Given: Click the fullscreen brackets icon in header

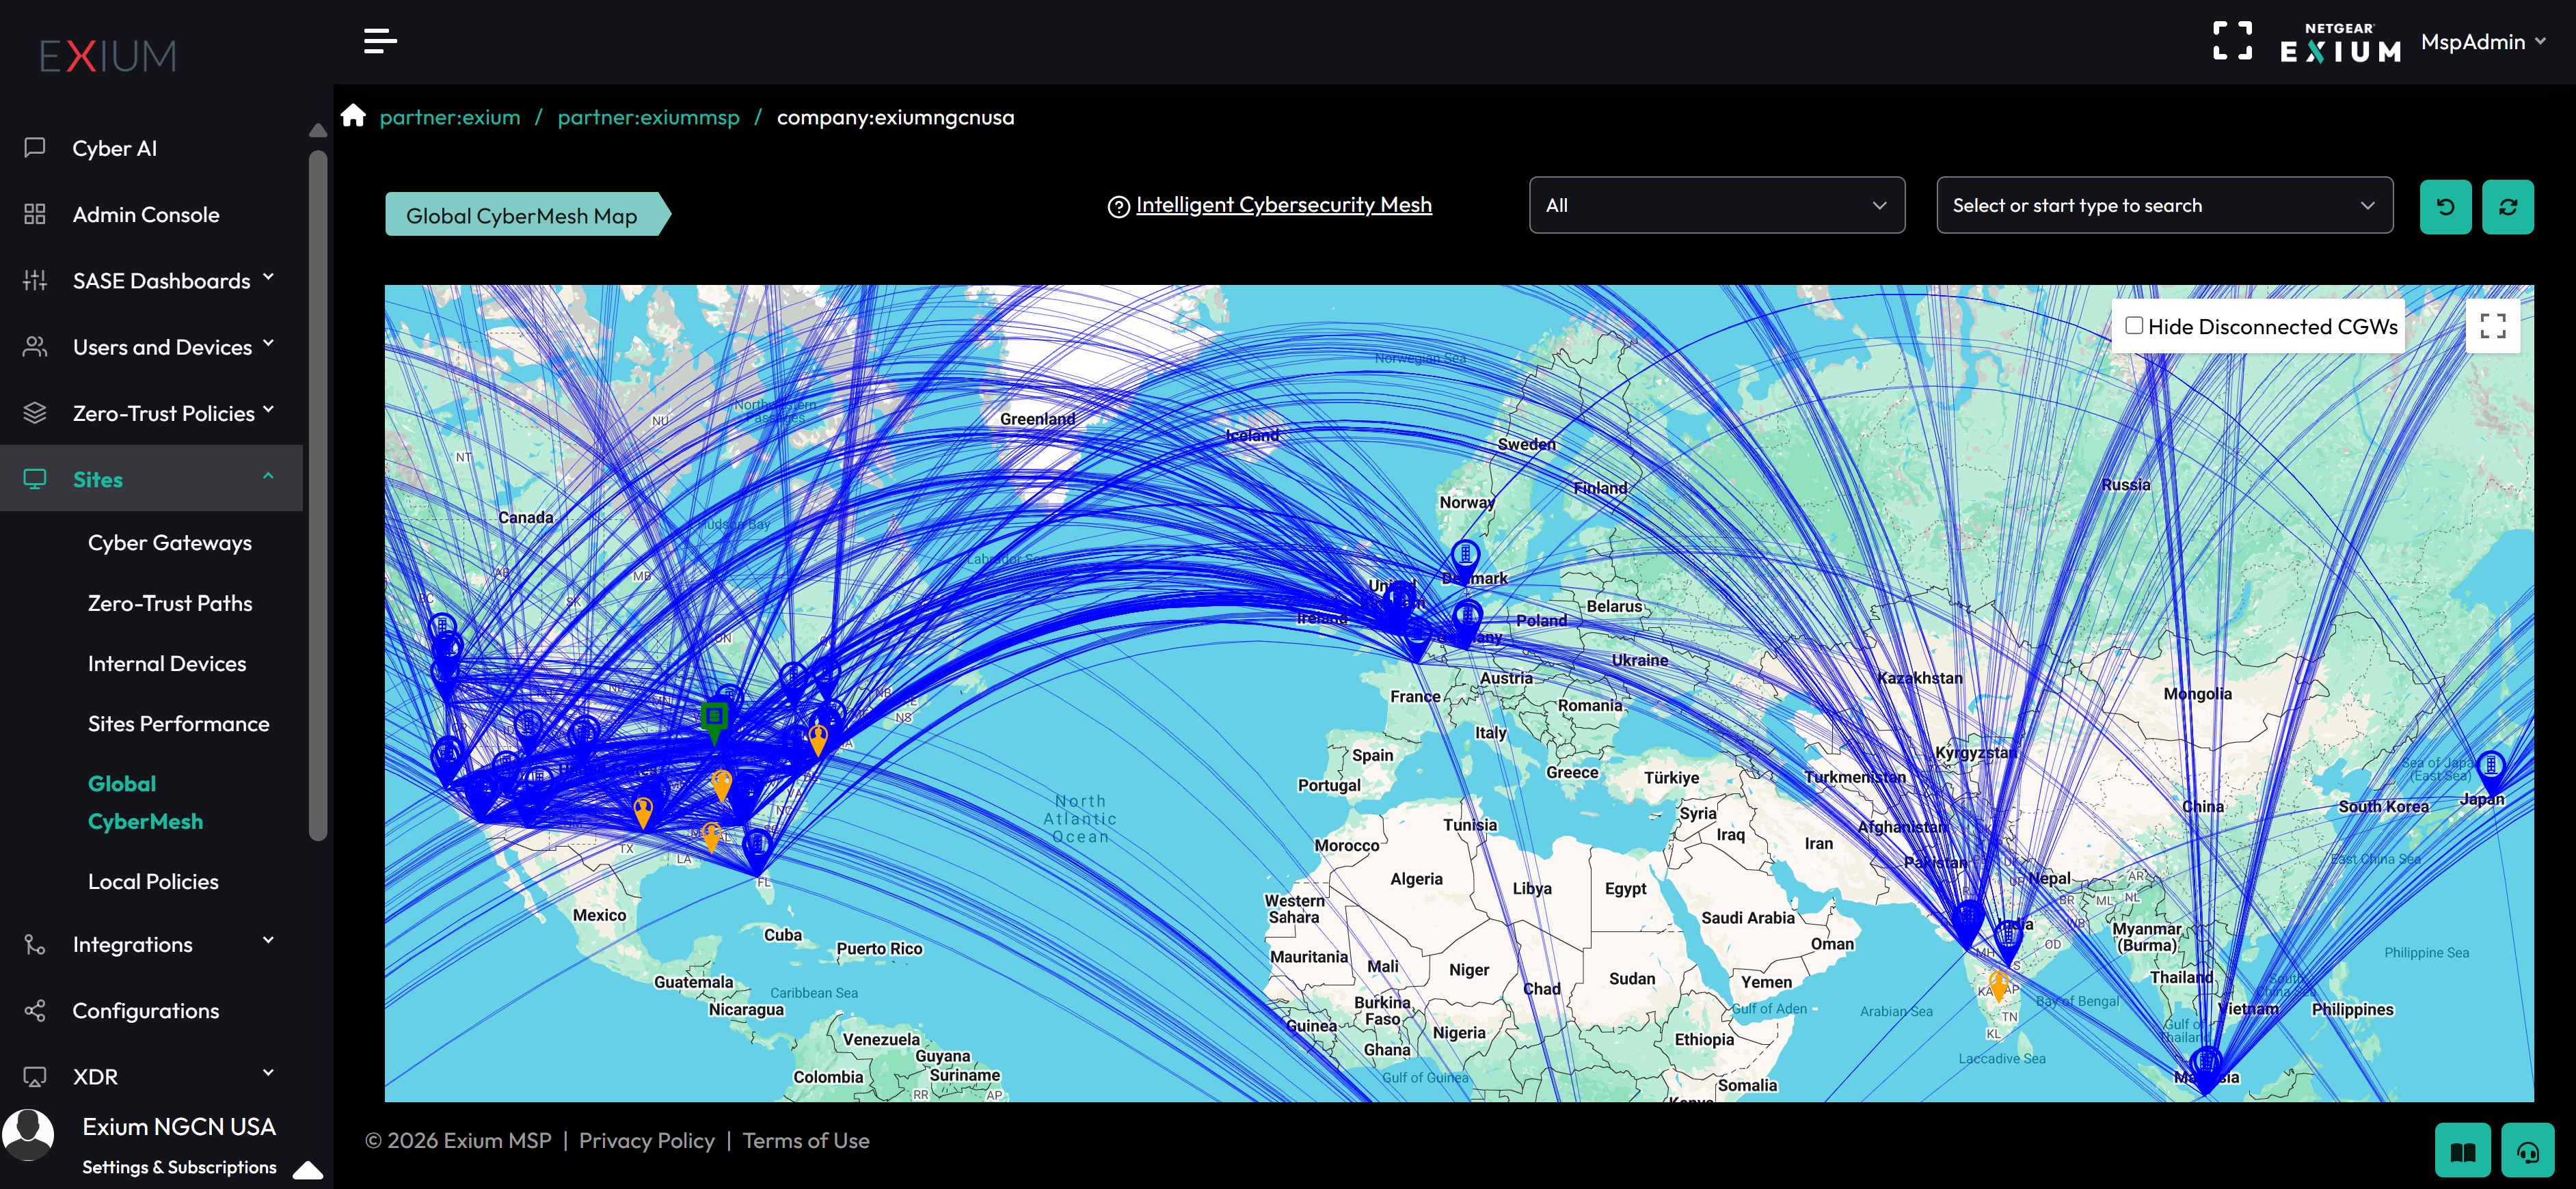Looking at the screenshot, I should 2232,41.
